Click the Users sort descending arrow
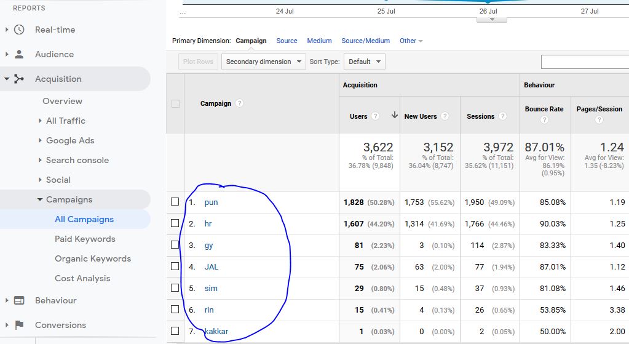The width and height of the screenshot is (629, 344). (x=395, y=115)
